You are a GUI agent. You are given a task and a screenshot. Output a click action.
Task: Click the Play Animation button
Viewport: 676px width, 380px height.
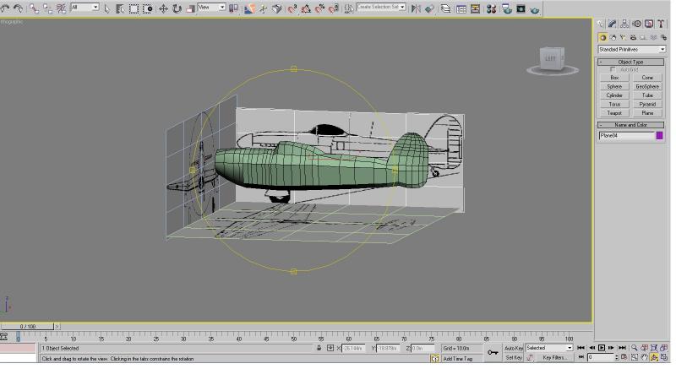click(602, 348)
